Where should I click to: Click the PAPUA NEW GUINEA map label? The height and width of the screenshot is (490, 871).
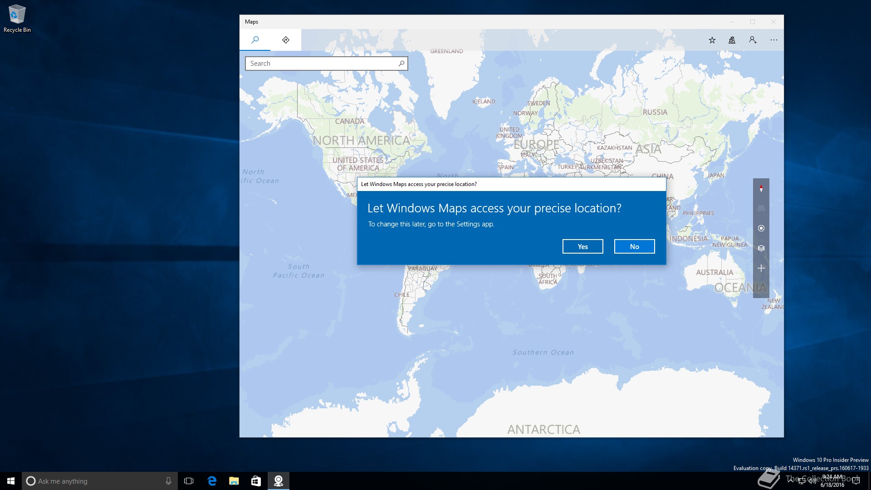729,241
